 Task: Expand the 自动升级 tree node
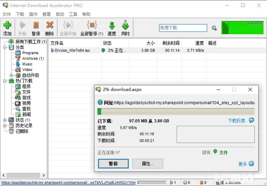11,75
